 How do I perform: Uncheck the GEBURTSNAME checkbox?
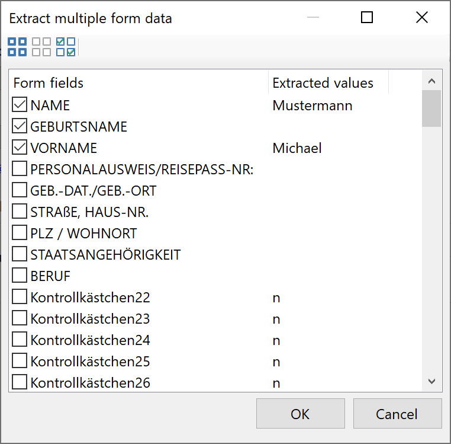pyautogui.click(x=20, y=126)
